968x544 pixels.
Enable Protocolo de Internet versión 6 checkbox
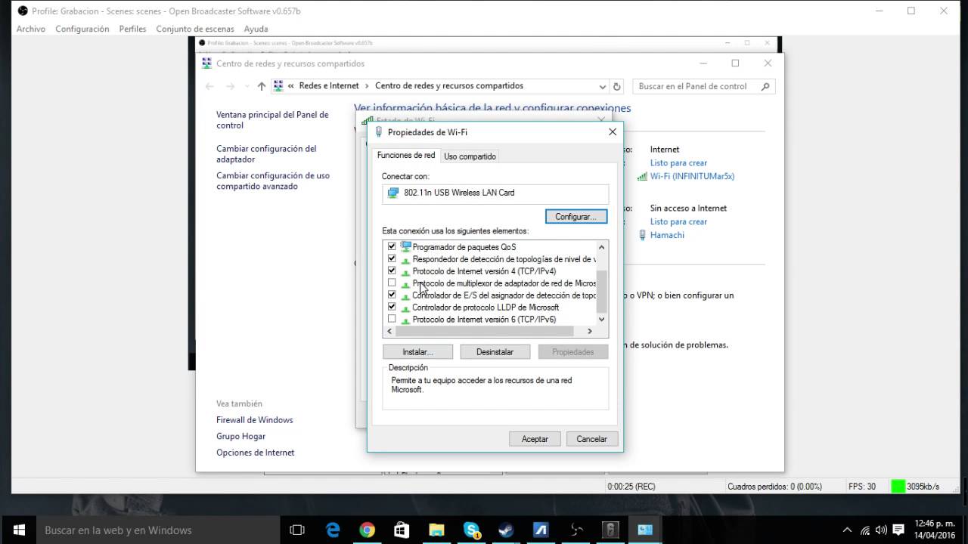coord(392,319)
